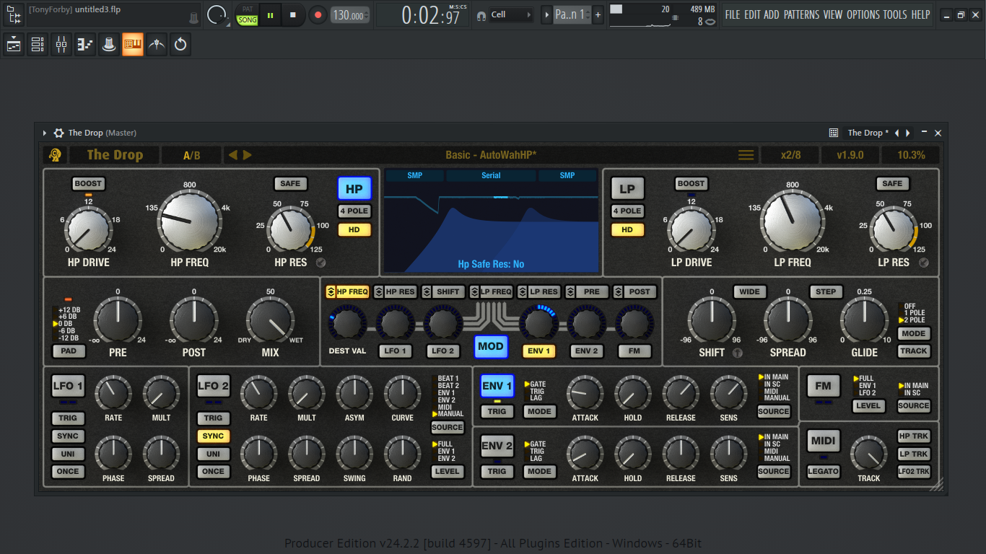Toggle the blue MOD button
986x554 pixels.
coord(491,346)
